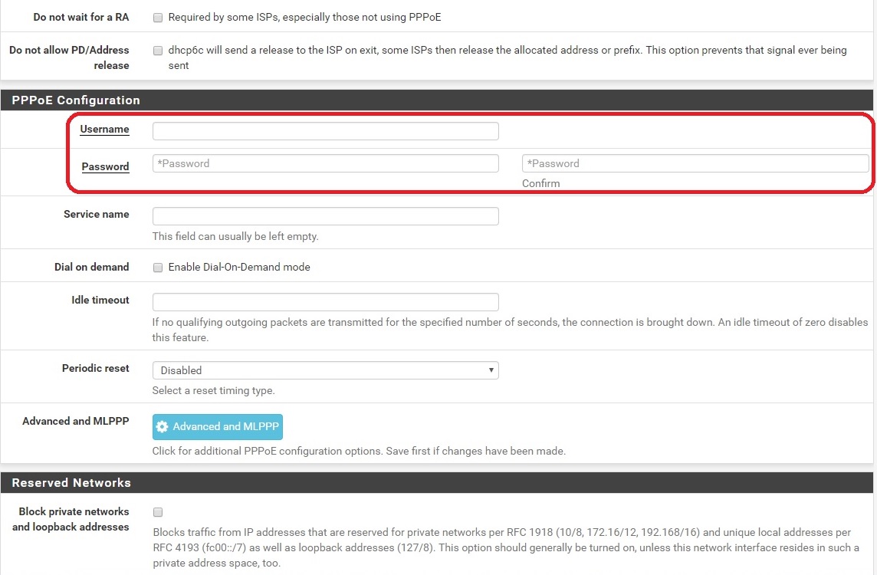Click the underlined Password label

(x=105, y=166)
